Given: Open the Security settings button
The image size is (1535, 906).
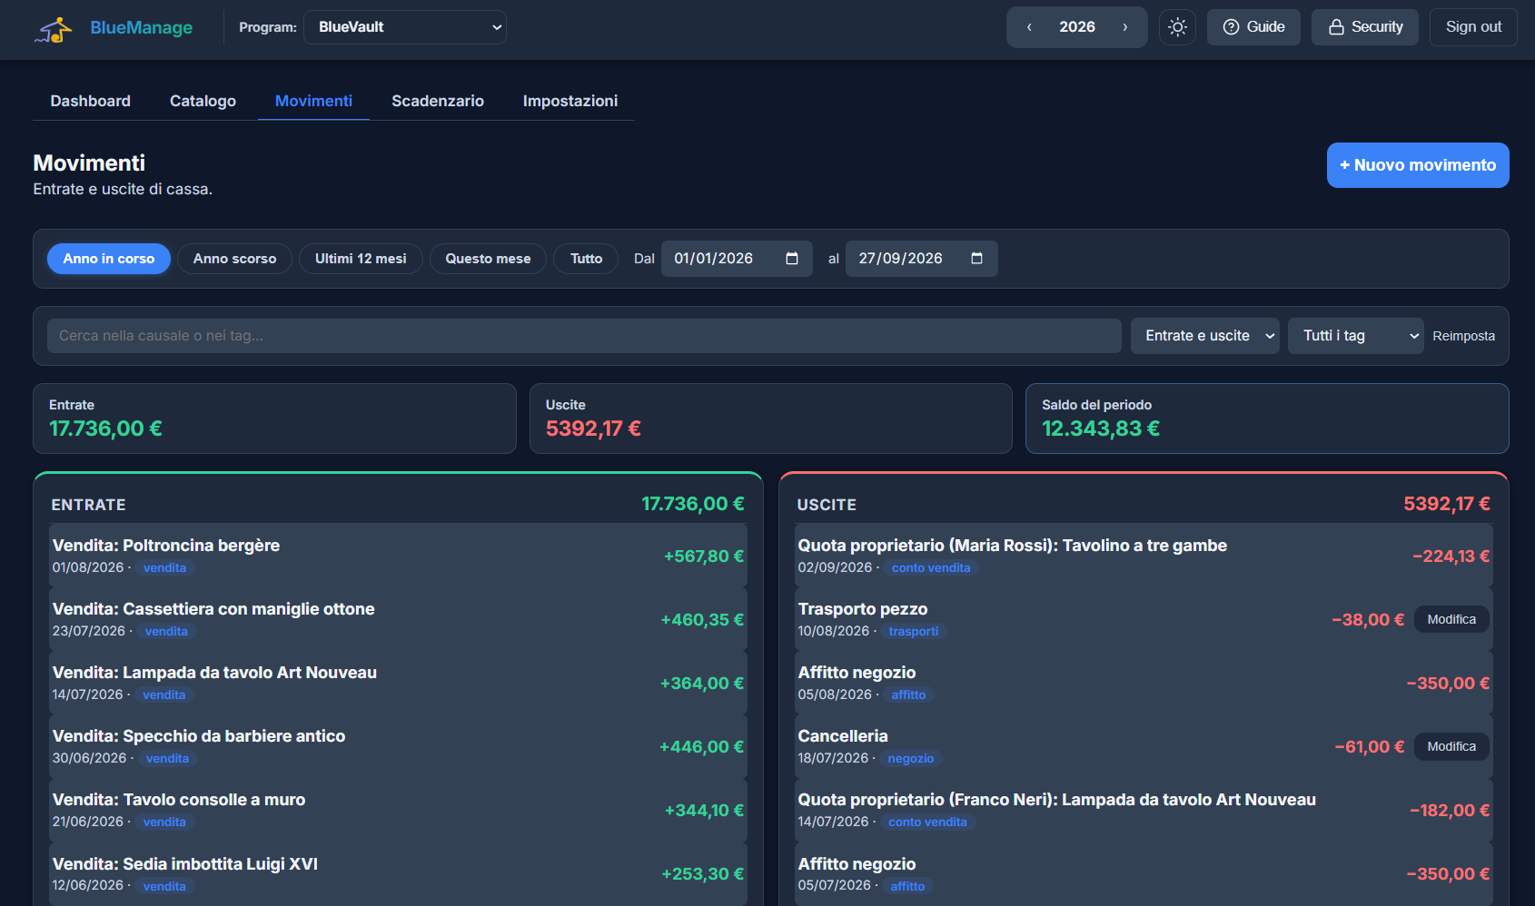Looking at the screenshot, I should pos(1365,27).
